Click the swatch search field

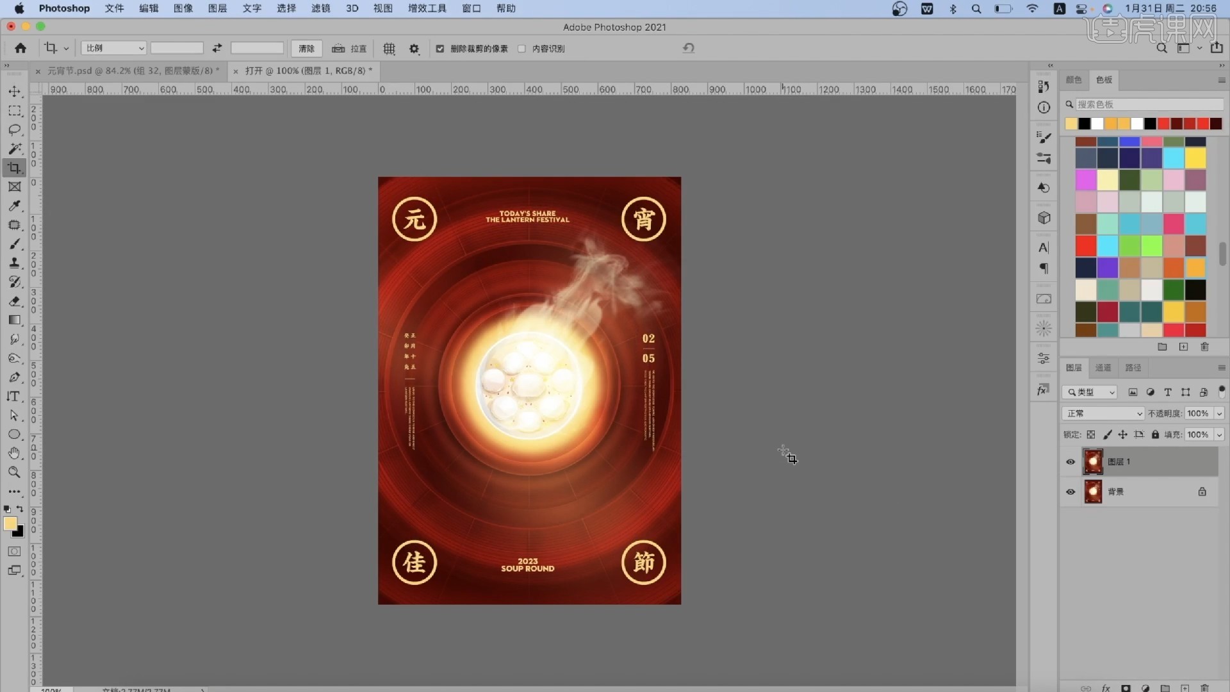tap(1149, 104)
